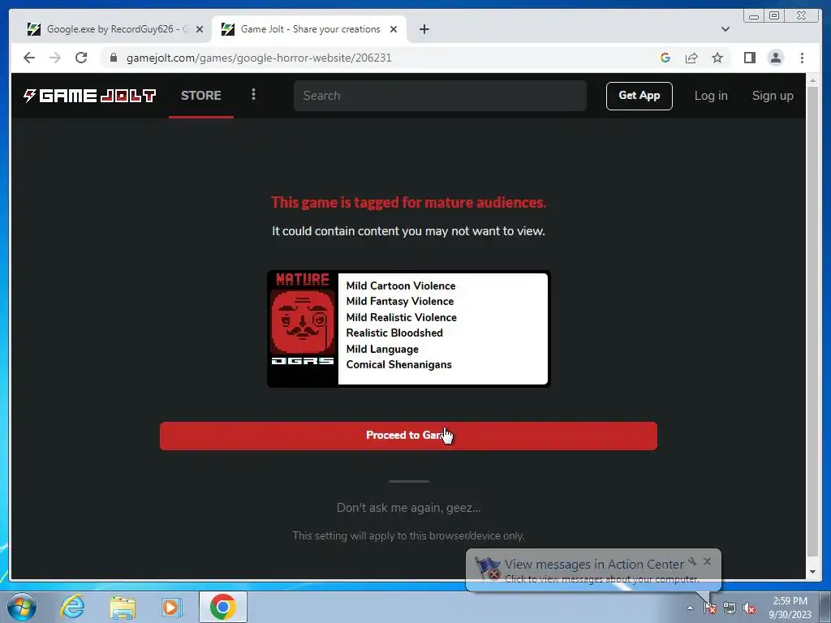This screenshot has height=623, width=831.
Task: Reload the current page
Action: [x=81, y=58]
